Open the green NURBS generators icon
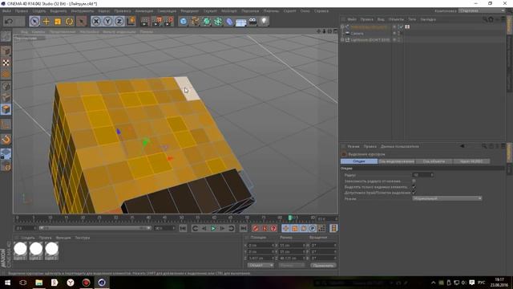 [207, 22]
